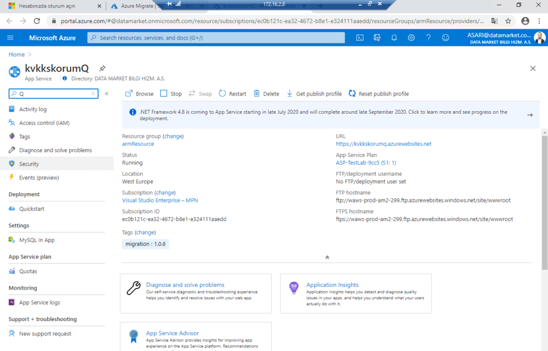This screenshot has width=548, height=351.
Task: Select the Subscription ID value text
Action: pos(174,219)
